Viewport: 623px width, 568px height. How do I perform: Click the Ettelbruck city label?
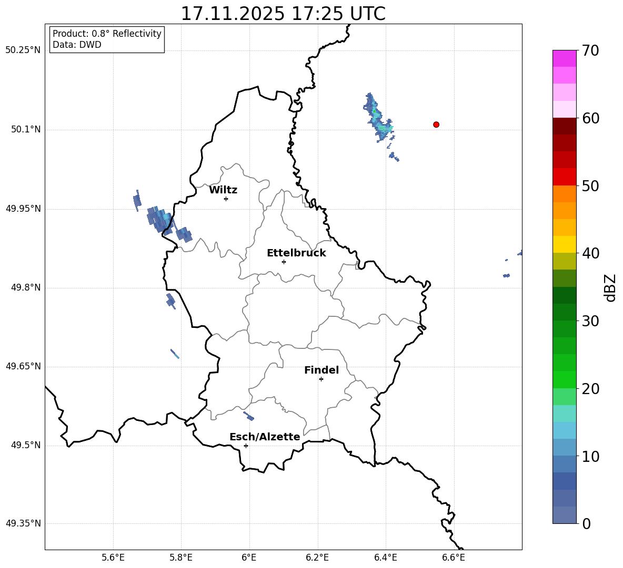(x=296, y=253)
